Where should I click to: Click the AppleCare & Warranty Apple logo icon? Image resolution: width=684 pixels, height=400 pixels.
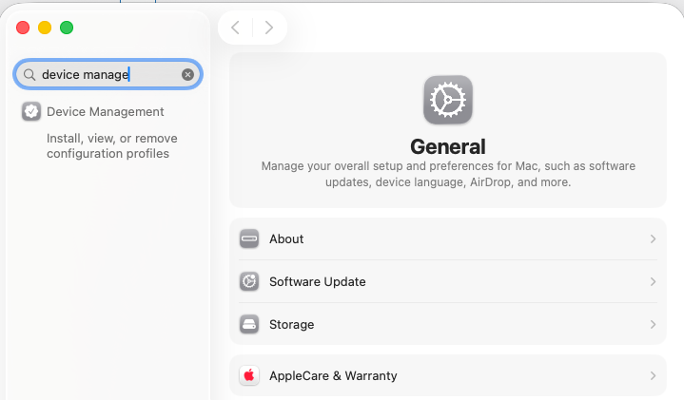coord(249,376)
